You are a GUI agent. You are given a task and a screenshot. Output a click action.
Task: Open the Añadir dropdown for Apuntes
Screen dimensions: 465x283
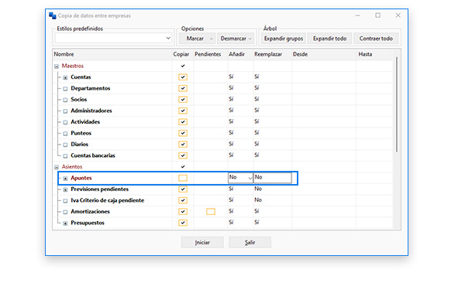tap(250, 178)
